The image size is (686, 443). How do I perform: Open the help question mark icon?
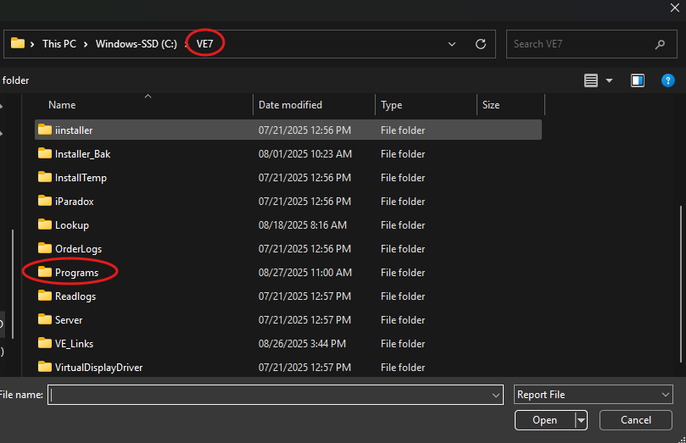668,80
